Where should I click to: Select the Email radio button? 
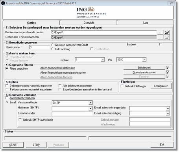point(7,102)
